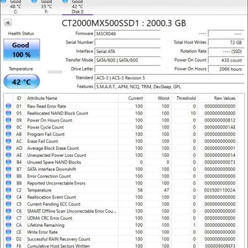Click the Attribute Name column header

coord(71,98)
